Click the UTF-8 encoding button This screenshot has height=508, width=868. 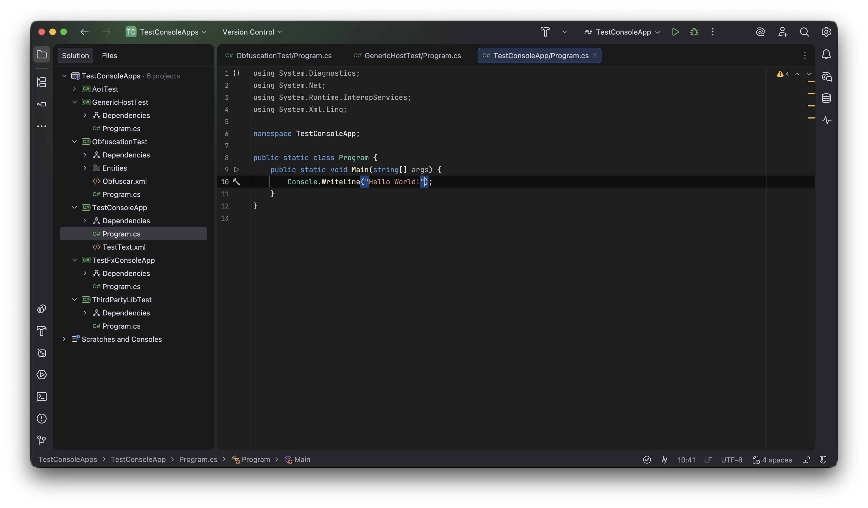[x=731, y=460]
